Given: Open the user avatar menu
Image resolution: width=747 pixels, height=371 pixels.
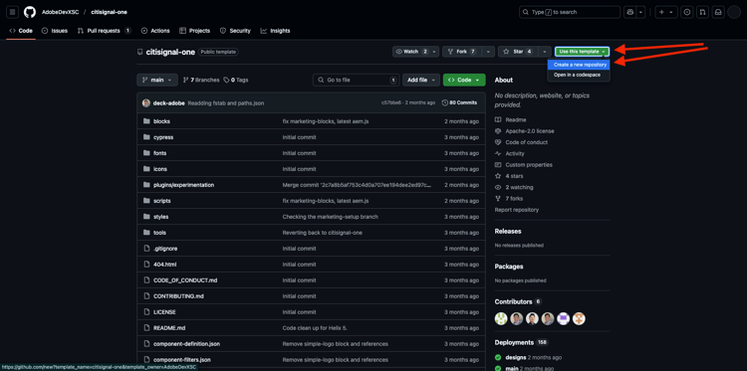Looking at the screenshot, I should pos(734,12).
